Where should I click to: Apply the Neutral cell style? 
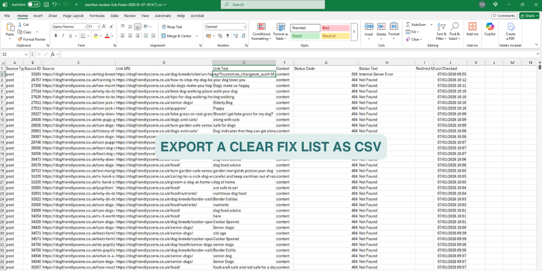pos(335,36)
